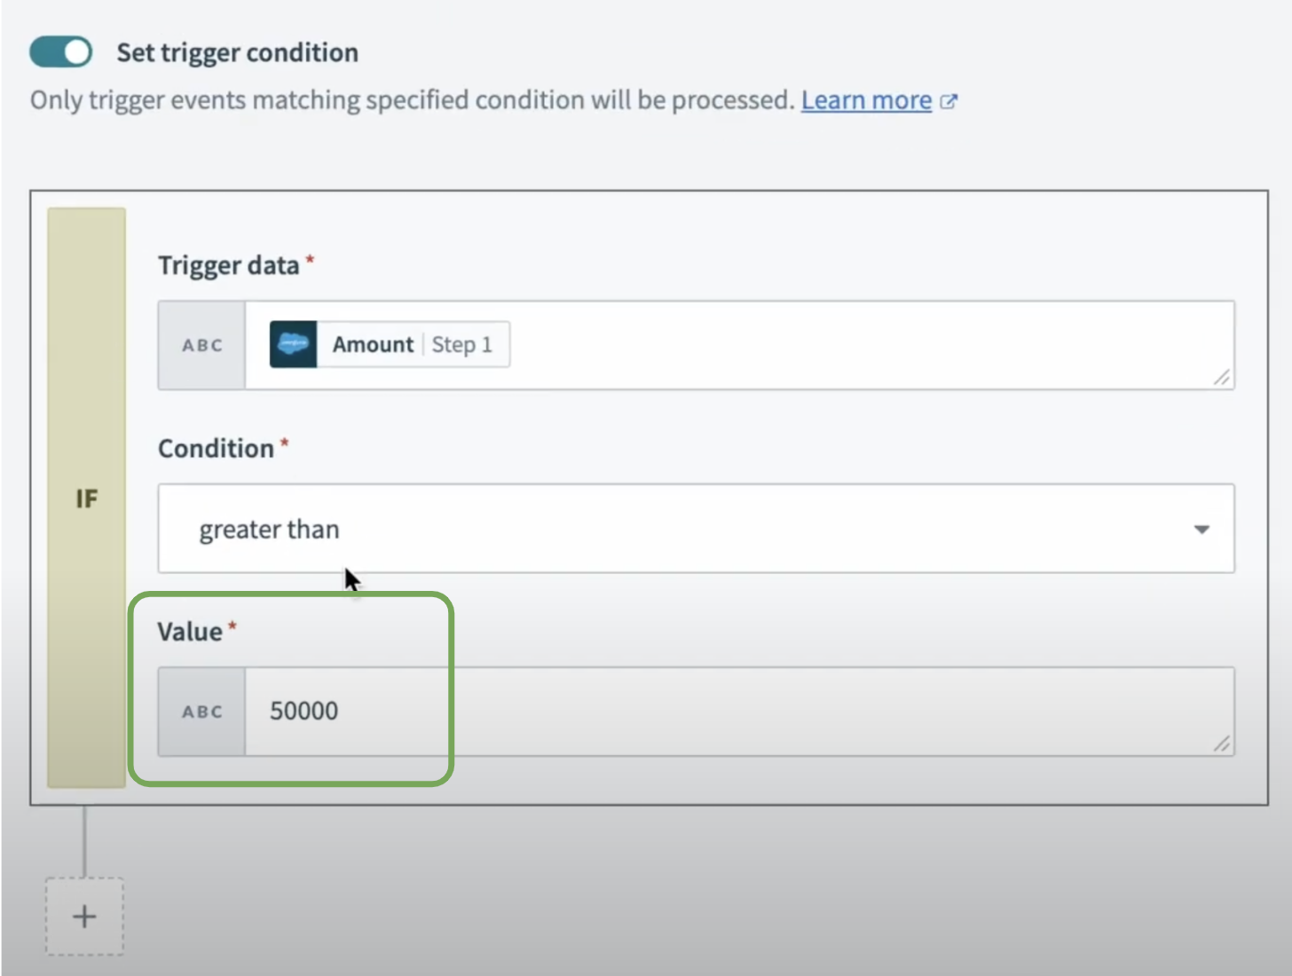This screenshot has width=1292, height=976.
Task: Click the ABC data type icon beside Trigger data
Action: coord(201,345)
